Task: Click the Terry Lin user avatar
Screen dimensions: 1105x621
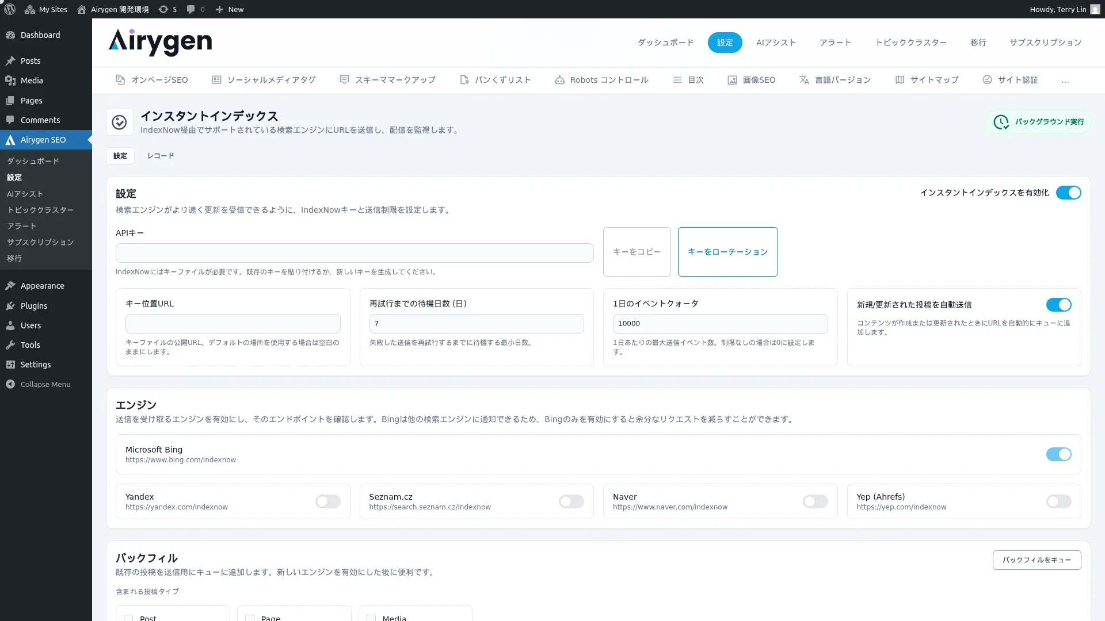Action: click(1095, 9)
